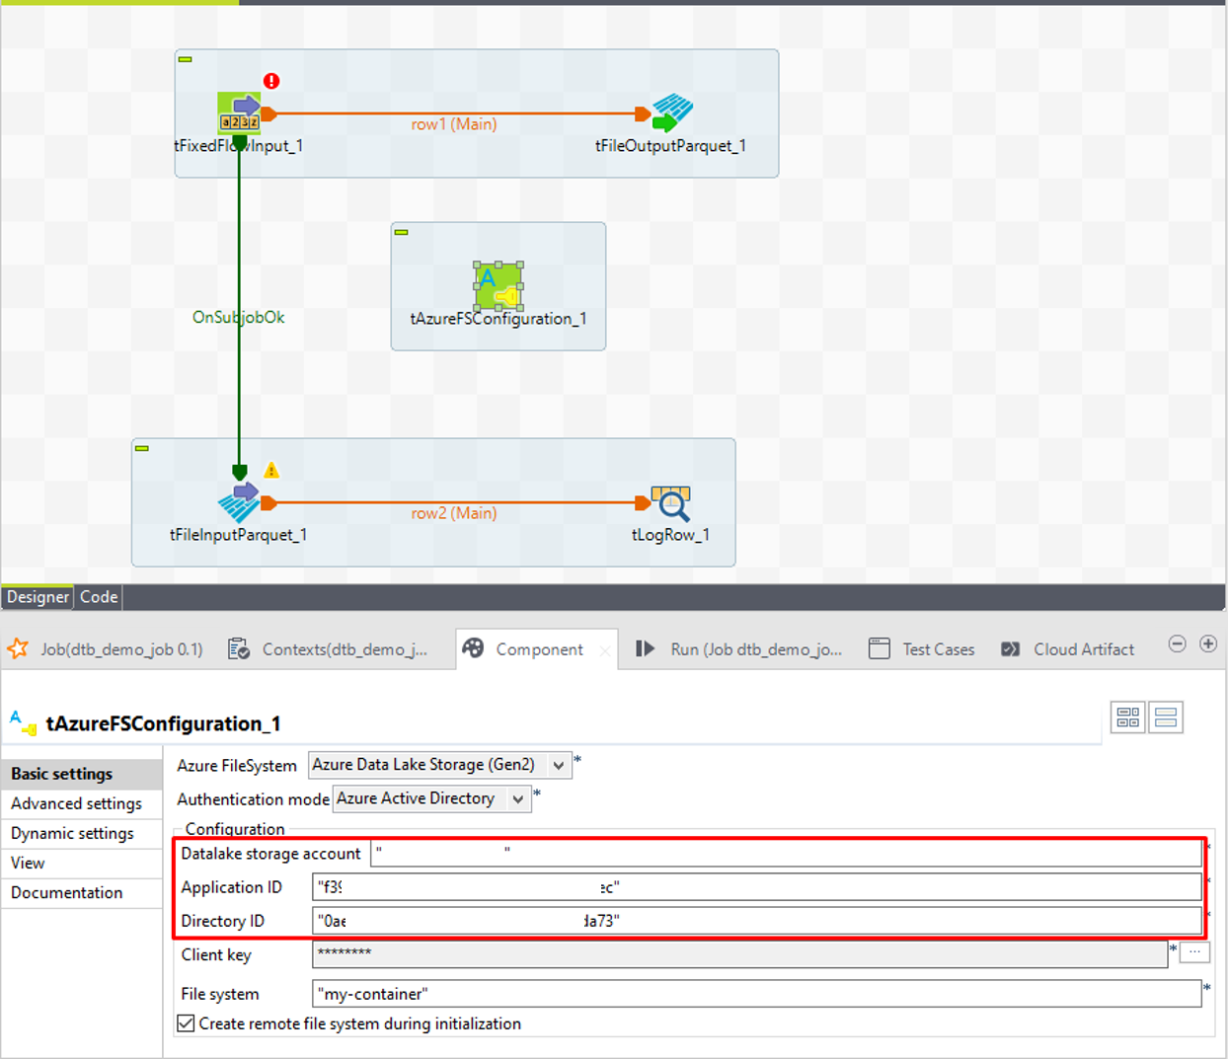The width and height of the screenshot is (1228, 1059).
Task: Select Basic settings in the side list
Action: [82, 774]
